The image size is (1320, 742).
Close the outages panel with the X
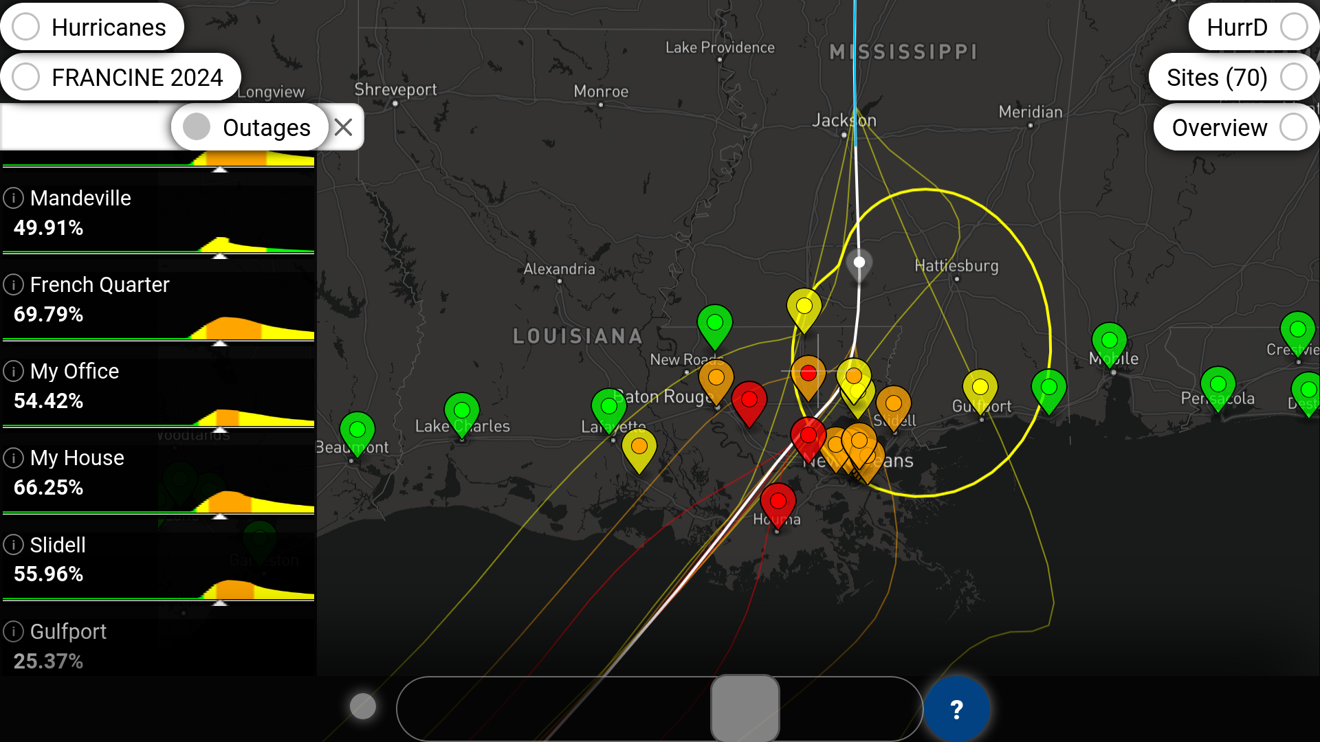pos(344,127)
